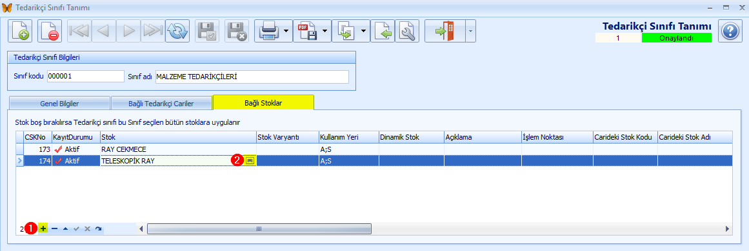Select the cell with CSKNo 174
This screenshot has height=251, width=749.
pos(37,161)
